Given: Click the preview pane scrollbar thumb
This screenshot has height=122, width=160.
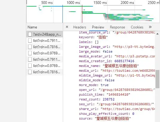Looking at the screenshot, I should click(157, 79).
